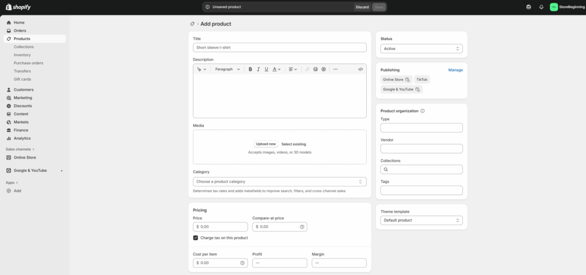Click the Underline formatting icon
This screenshot has width=586, height=275.
pos(266,69)
